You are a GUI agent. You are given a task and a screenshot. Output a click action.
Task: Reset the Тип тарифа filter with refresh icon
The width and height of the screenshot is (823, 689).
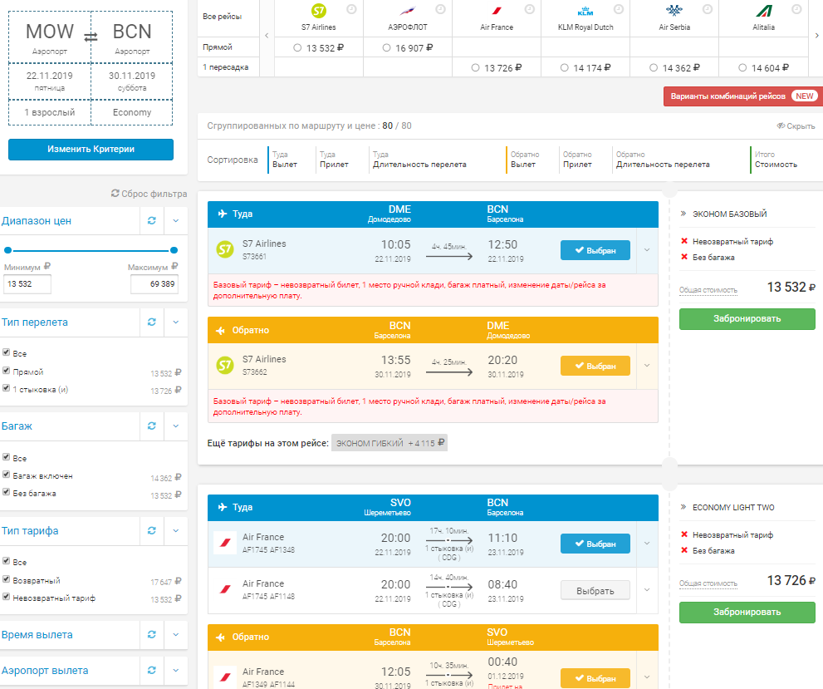(x=152, y=530)
